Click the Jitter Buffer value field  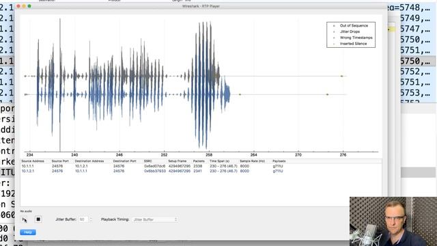[x=83, y=219]
